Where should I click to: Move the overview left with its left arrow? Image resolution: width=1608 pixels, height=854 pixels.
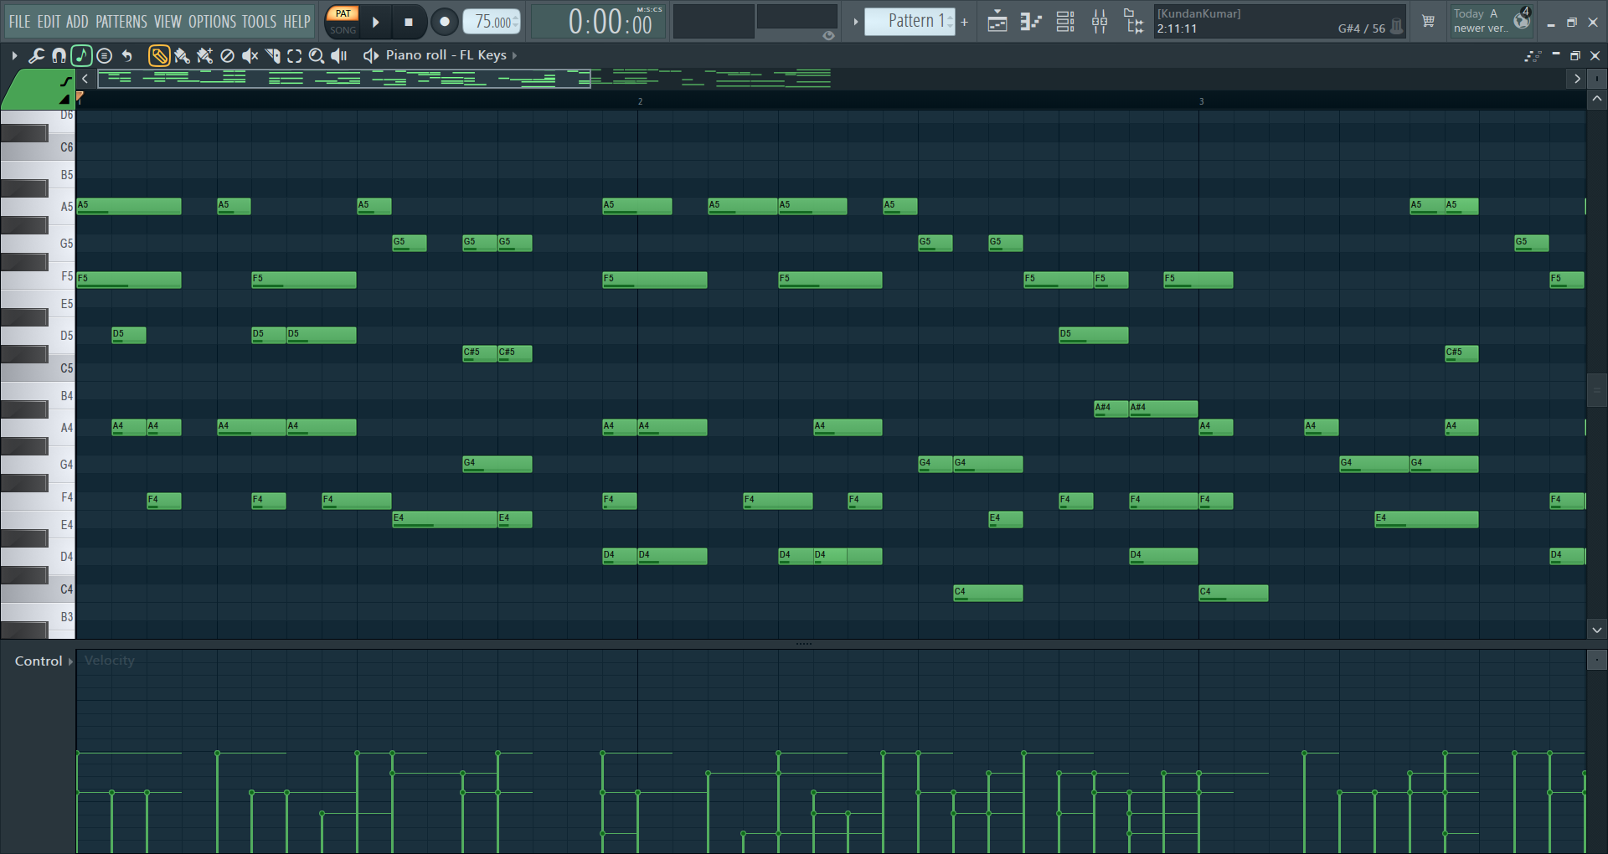85,79
